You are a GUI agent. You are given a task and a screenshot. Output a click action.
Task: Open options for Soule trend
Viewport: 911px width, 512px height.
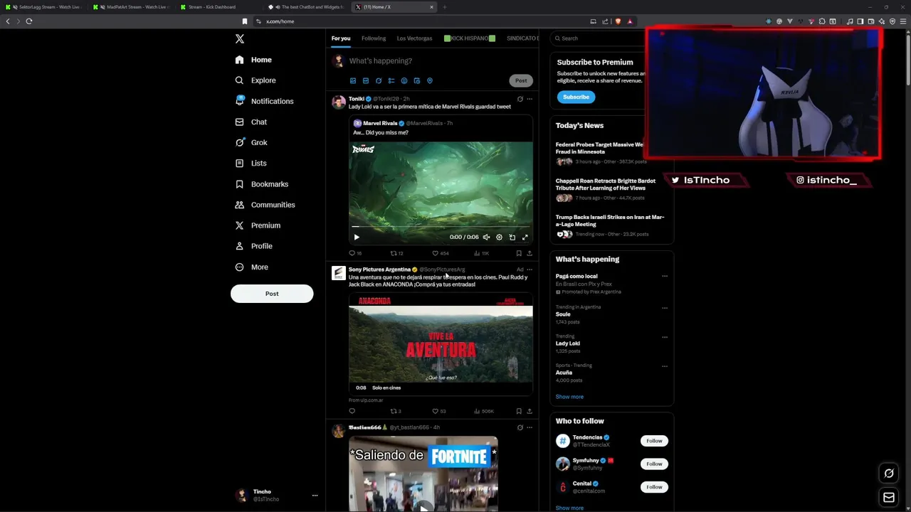click(665, 308)
